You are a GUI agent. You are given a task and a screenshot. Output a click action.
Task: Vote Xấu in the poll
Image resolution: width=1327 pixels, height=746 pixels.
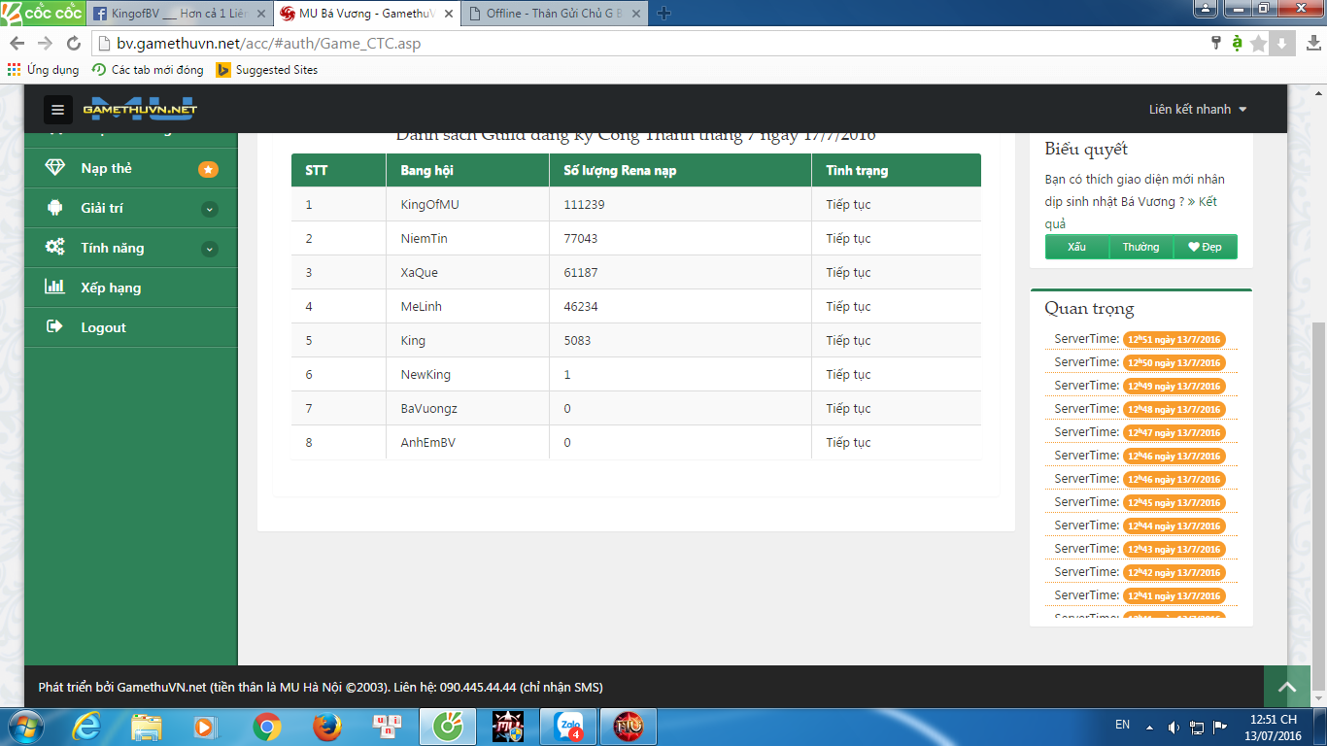pos(1076,247)
